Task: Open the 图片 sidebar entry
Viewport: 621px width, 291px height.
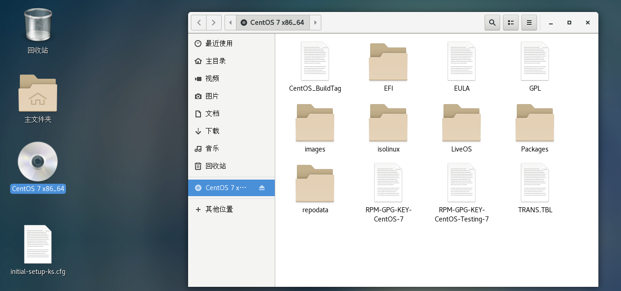Action: pyautogui.click(x=213, y=96)
